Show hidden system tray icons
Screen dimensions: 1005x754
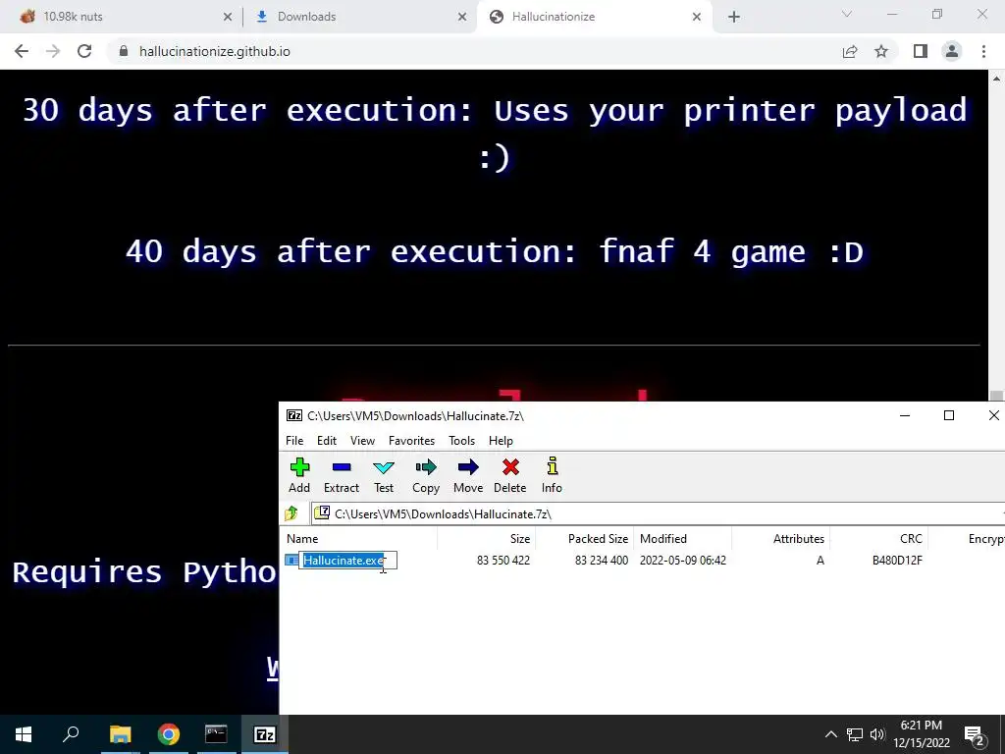[x=830, y=734]
